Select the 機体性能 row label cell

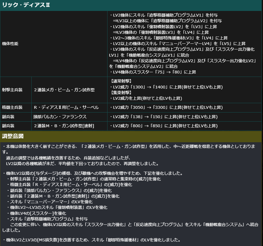point(10,44)
